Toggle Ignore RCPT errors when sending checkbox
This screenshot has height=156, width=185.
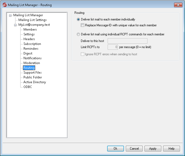[83, 54]
